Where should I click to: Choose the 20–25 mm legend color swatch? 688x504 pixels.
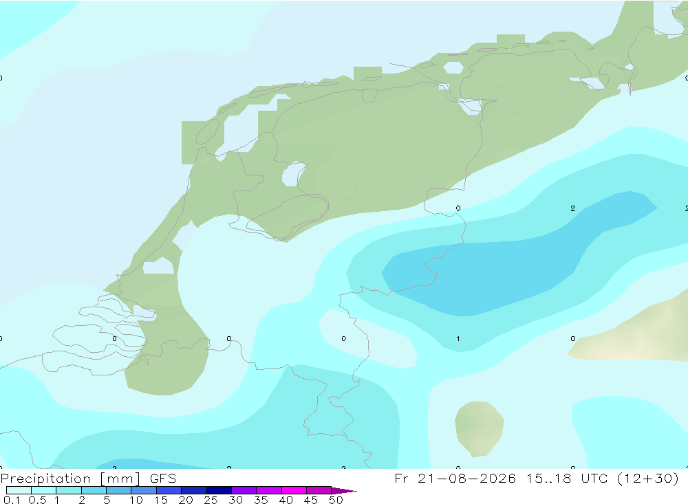[x=194, y=490]
